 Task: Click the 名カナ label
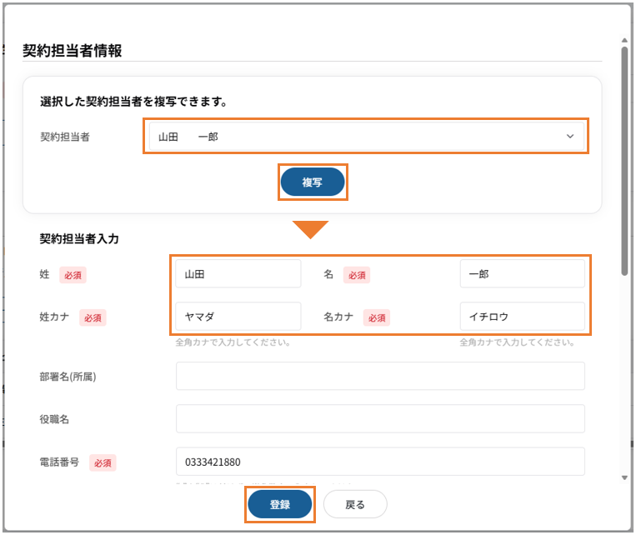338,317
